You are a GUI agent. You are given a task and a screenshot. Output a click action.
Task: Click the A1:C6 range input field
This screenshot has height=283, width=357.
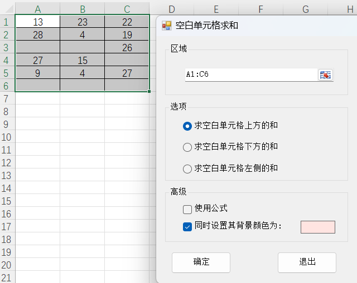click(252, 75)
